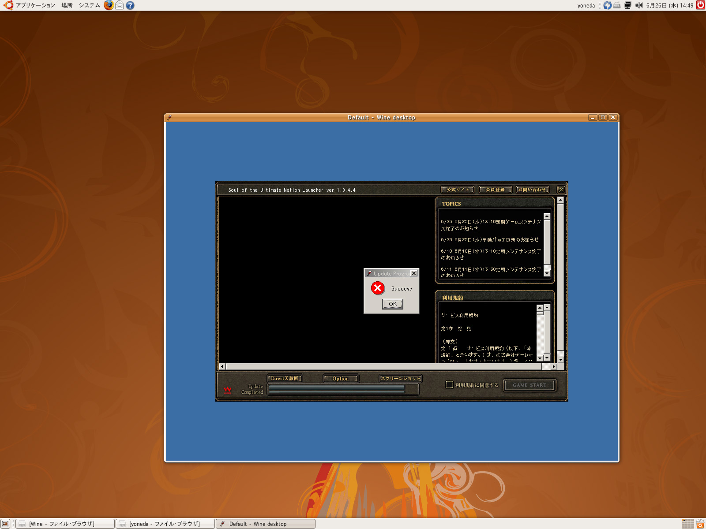Click the volume speaker icon

[x=638, y=5]
